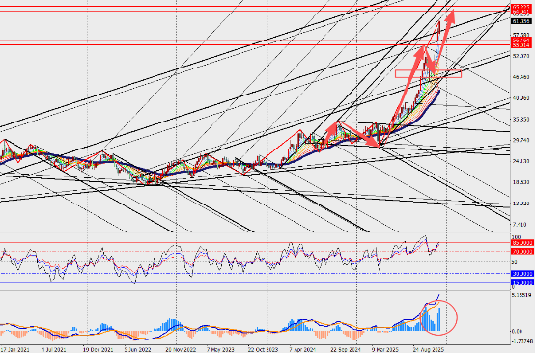This screenshot has height=353, width=535.
Task: Click the 5 Jun 2022 date label
Action: pos(137,350)
